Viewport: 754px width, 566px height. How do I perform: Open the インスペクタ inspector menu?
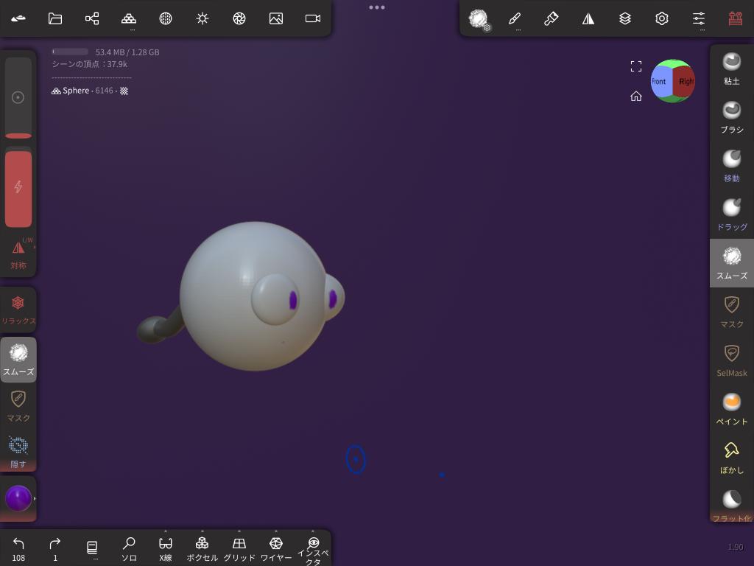313,550
